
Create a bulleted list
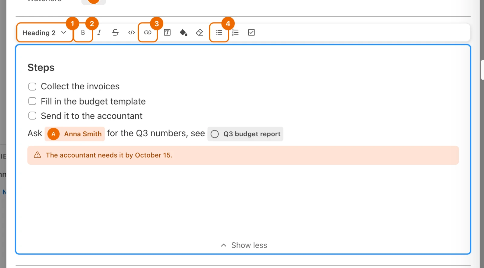point(219,32)
